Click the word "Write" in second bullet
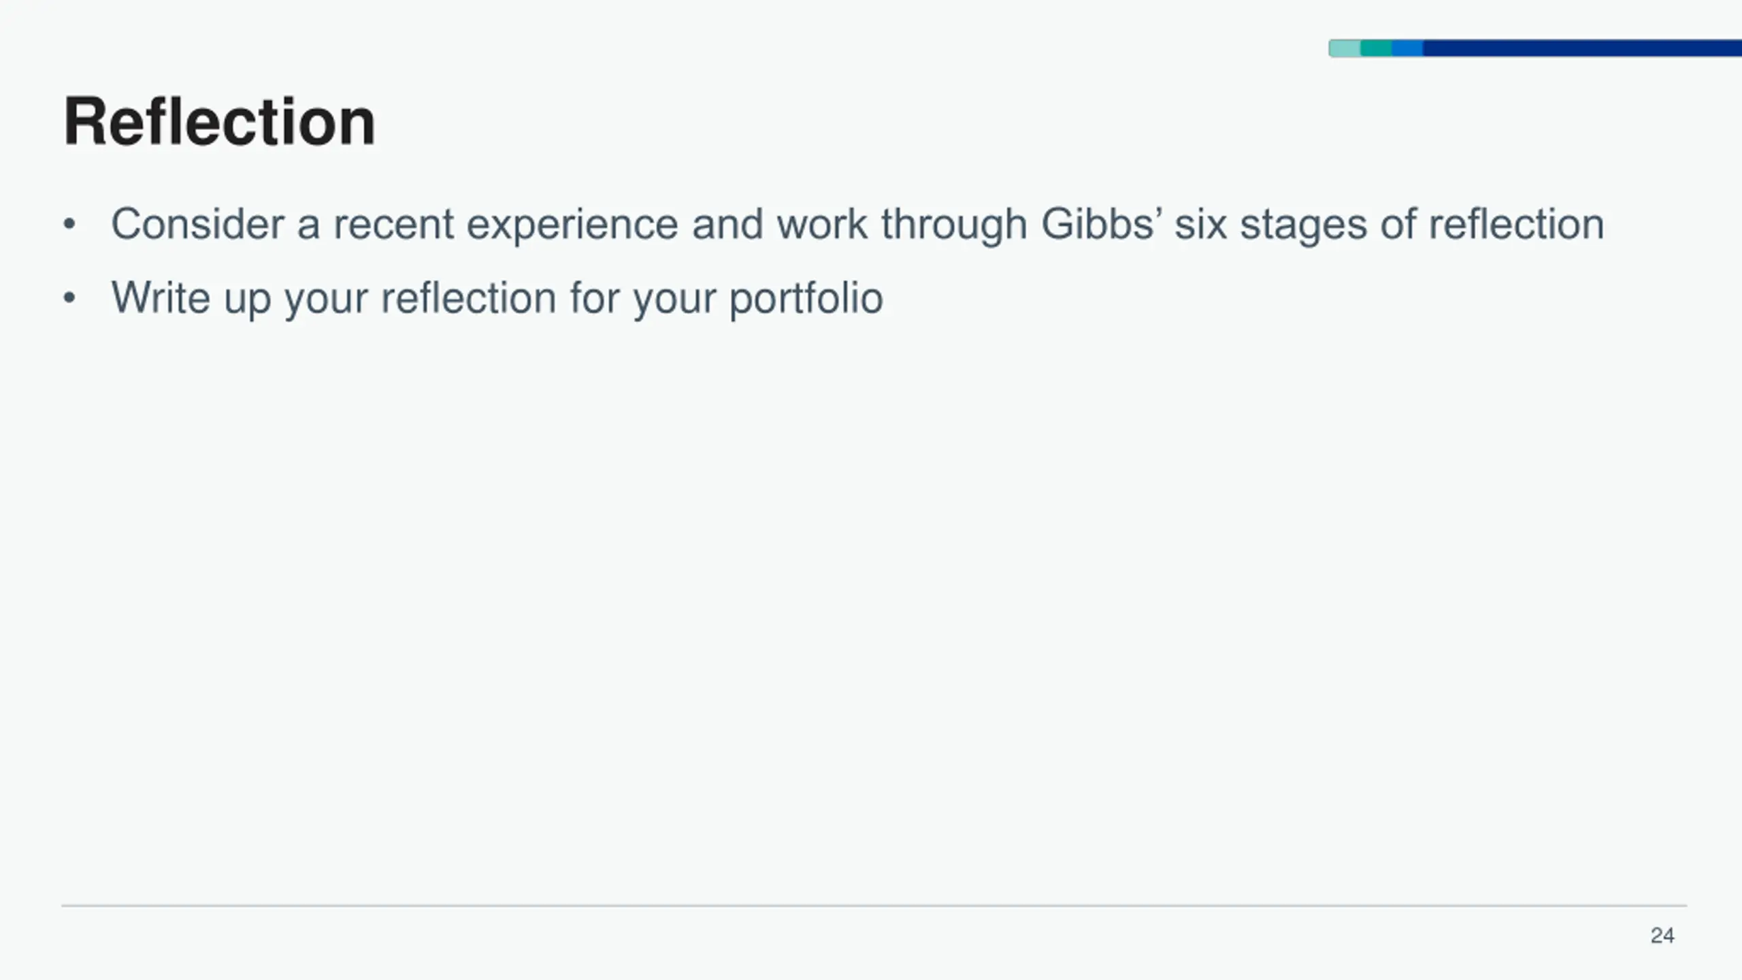Image resolution: width=1742 pixels, height=980 pixels. 161,297
